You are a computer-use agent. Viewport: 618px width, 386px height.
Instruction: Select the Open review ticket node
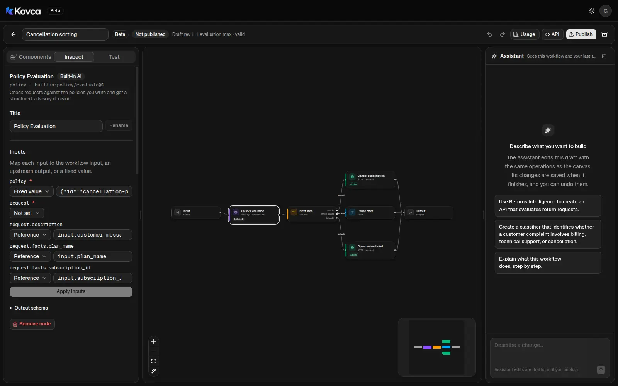[x=370, y=251]
